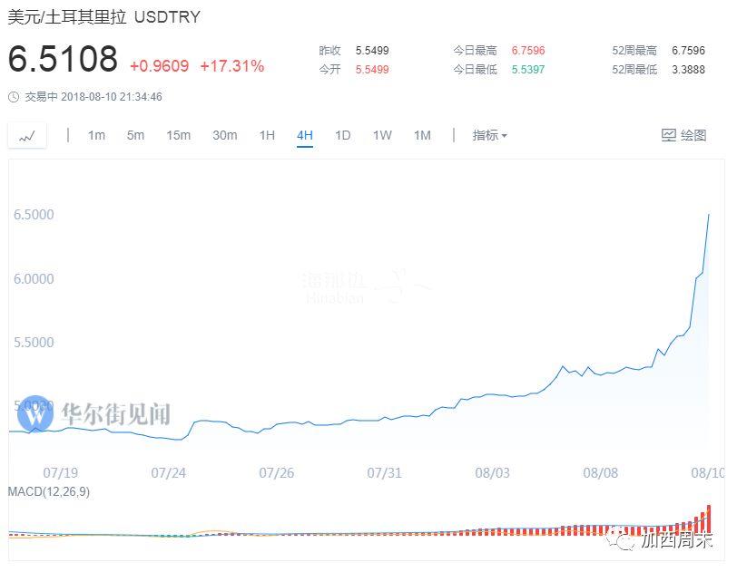Open the 绘图 drawing tool

[683, 136]
